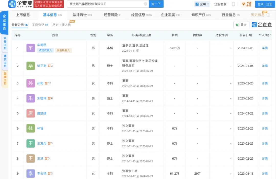Go to 建筑主页 side tab
This screenshot has width=276, height=179.
(x=5, y=61)
